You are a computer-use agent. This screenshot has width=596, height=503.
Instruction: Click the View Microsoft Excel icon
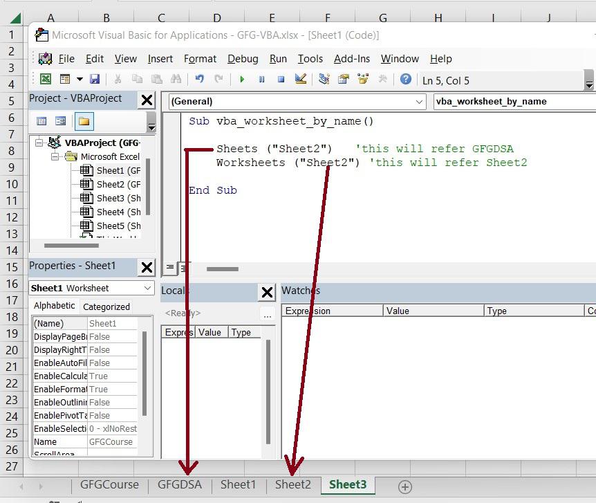click(x=46, y=80)
